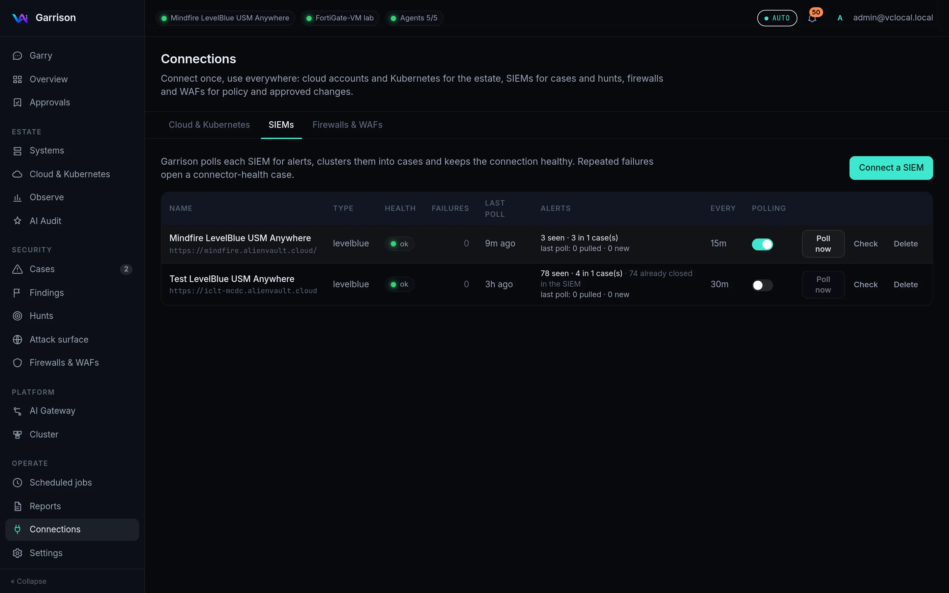Open Cloud & Kubernetes cloud icon in sidebar

[17, 174]
